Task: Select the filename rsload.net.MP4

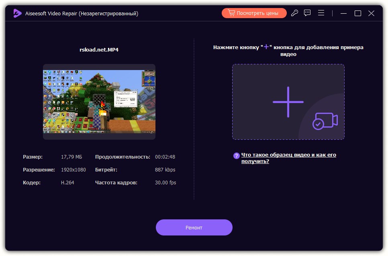Action: coord(99,49)
